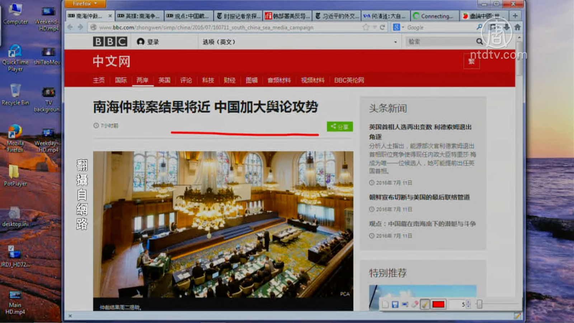Select the eraser tool in drawing toolbar
This screenshot has height=323, width=574.
click(415, 304)
